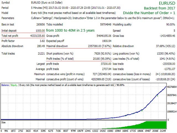This screenshot has height=133, width=177.
Task: Click the Size label in the lower chart panel
Action: [3, 122]
